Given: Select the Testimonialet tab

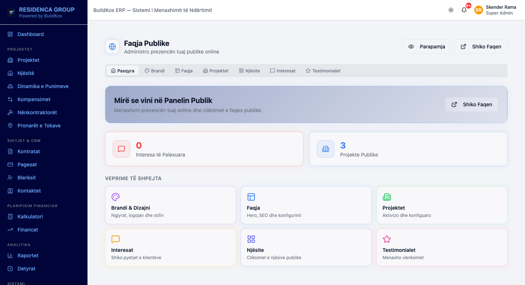Looking at the screenshot, I should point(323,71).
